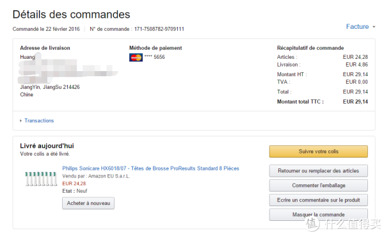Image resolution: width=384 pixels, height=235 pixels.
Task: Open the Philips Sonicare HX6018/07 product link
Action: click(x=150, y=168)
